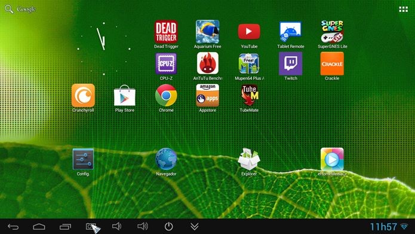
Task: Tap the power button in navigation bar
Action: coord(168,227)
